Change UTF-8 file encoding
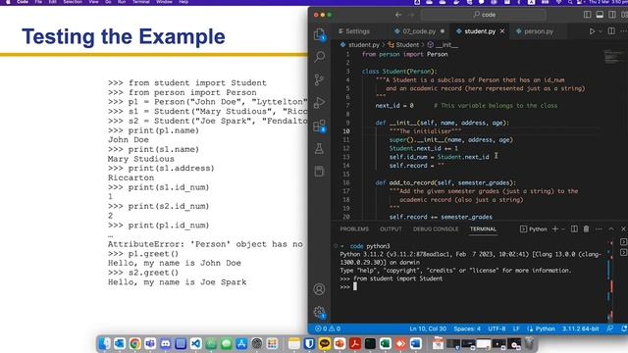The image size is (628, 353). coord(497,328)
